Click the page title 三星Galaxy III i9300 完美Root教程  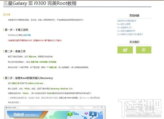coord(40,3)
